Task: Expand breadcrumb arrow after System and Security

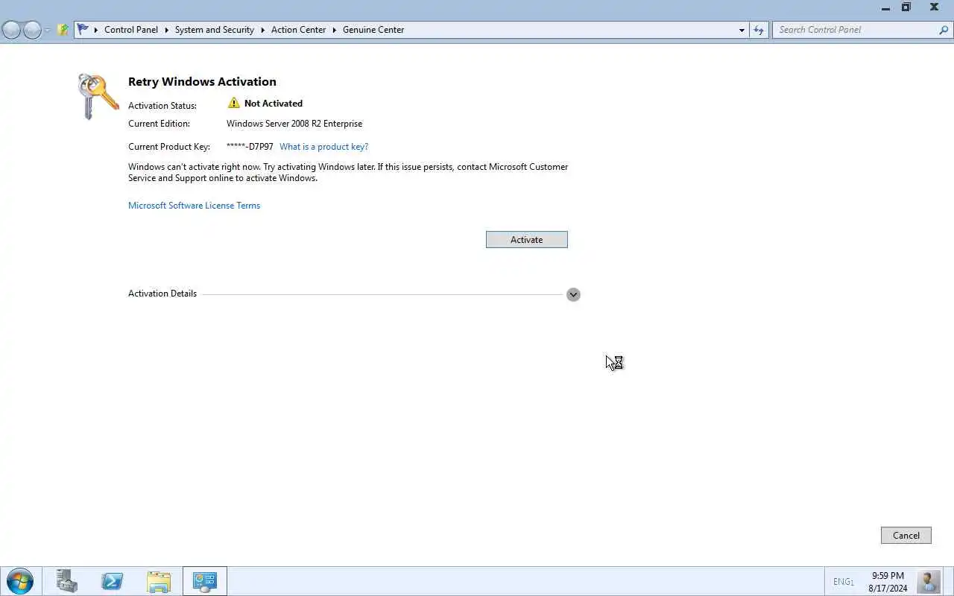Action: coord(263,30)
